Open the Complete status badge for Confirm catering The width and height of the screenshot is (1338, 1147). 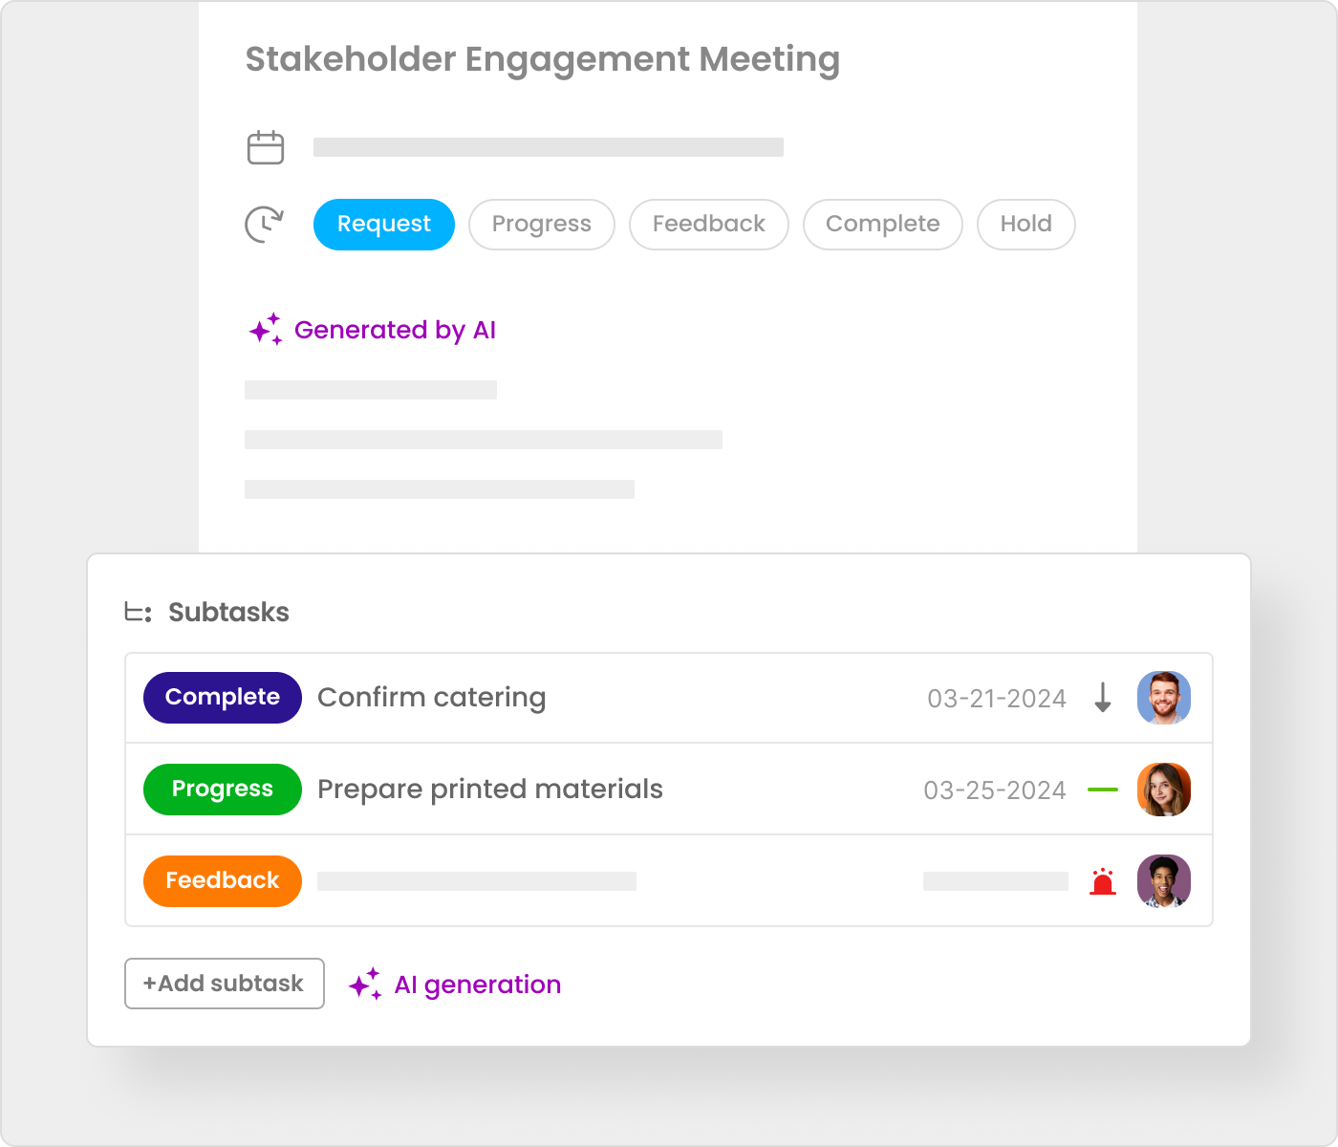tap(223, 698)
